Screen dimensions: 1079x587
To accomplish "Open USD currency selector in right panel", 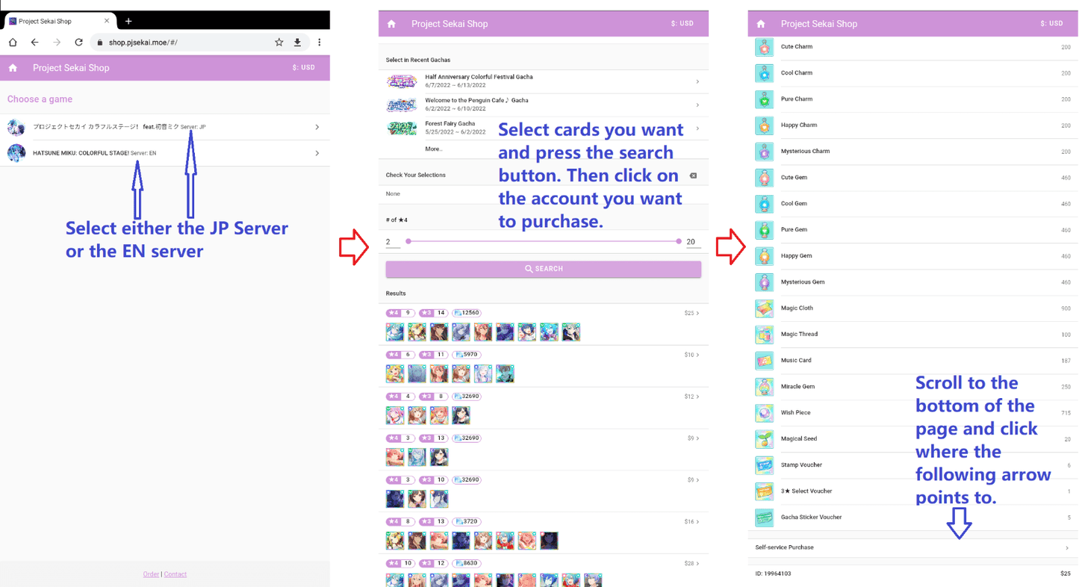I will [1051, 24].
